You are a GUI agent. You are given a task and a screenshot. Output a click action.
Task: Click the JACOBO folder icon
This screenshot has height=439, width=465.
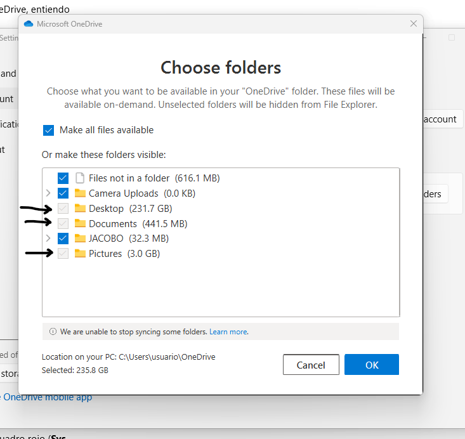coord(80,238)
